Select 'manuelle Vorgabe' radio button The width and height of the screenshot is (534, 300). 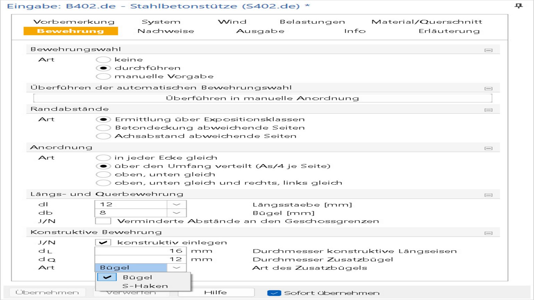(x=103, y=76)
